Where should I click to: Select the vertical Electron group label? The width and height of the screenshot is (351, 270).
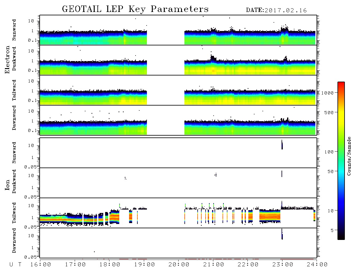pyautogui.click(x=7, y=60)
